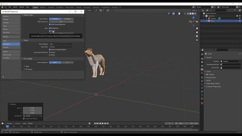The image size is (242, 136).
Task: Toggle Collection visibility eye in outliner
Action: (x=240, y=16)
